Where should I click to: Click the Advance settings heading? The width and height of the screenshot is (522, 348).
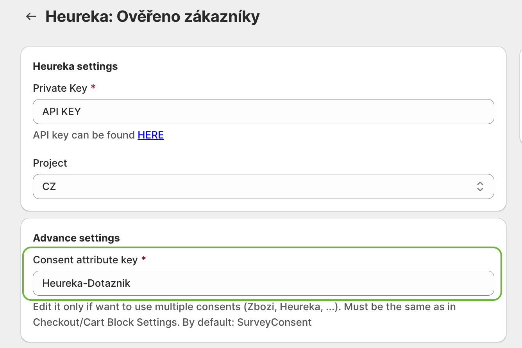(x=76, y=238)
